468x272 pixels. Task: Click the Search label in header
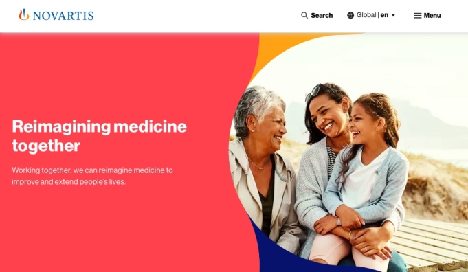(x=322, y=16)
